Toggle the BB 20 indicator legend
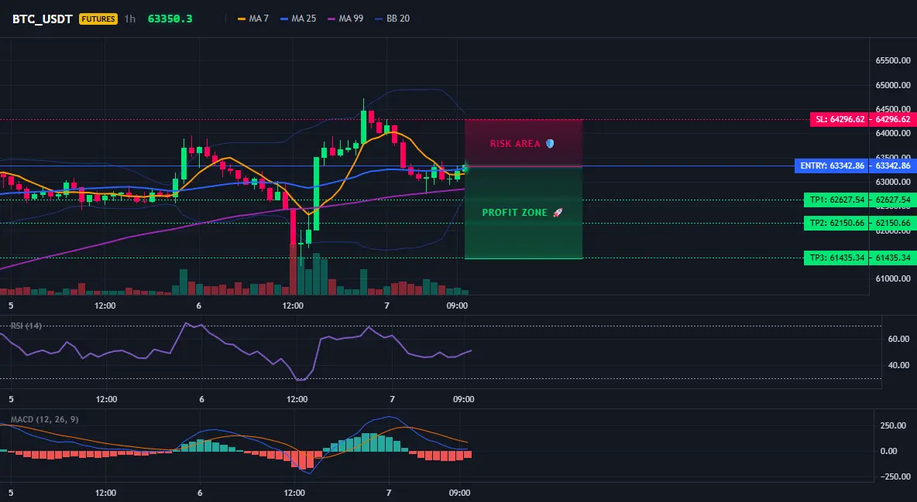Image resolution: width=917 pixels, height=502 pixels. (393, 19)
